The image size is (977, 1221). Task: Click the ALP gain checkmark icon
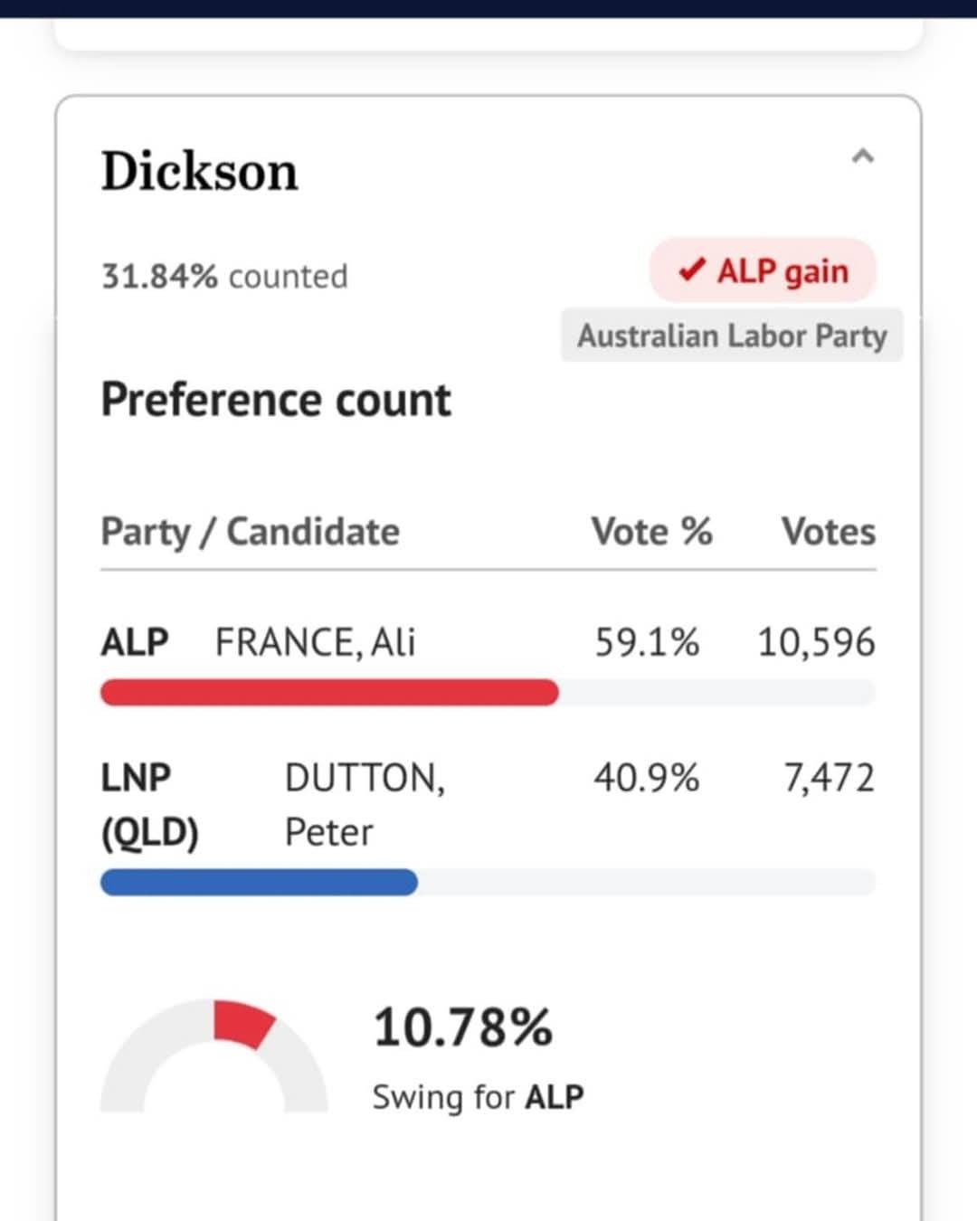tap(691, 270)
